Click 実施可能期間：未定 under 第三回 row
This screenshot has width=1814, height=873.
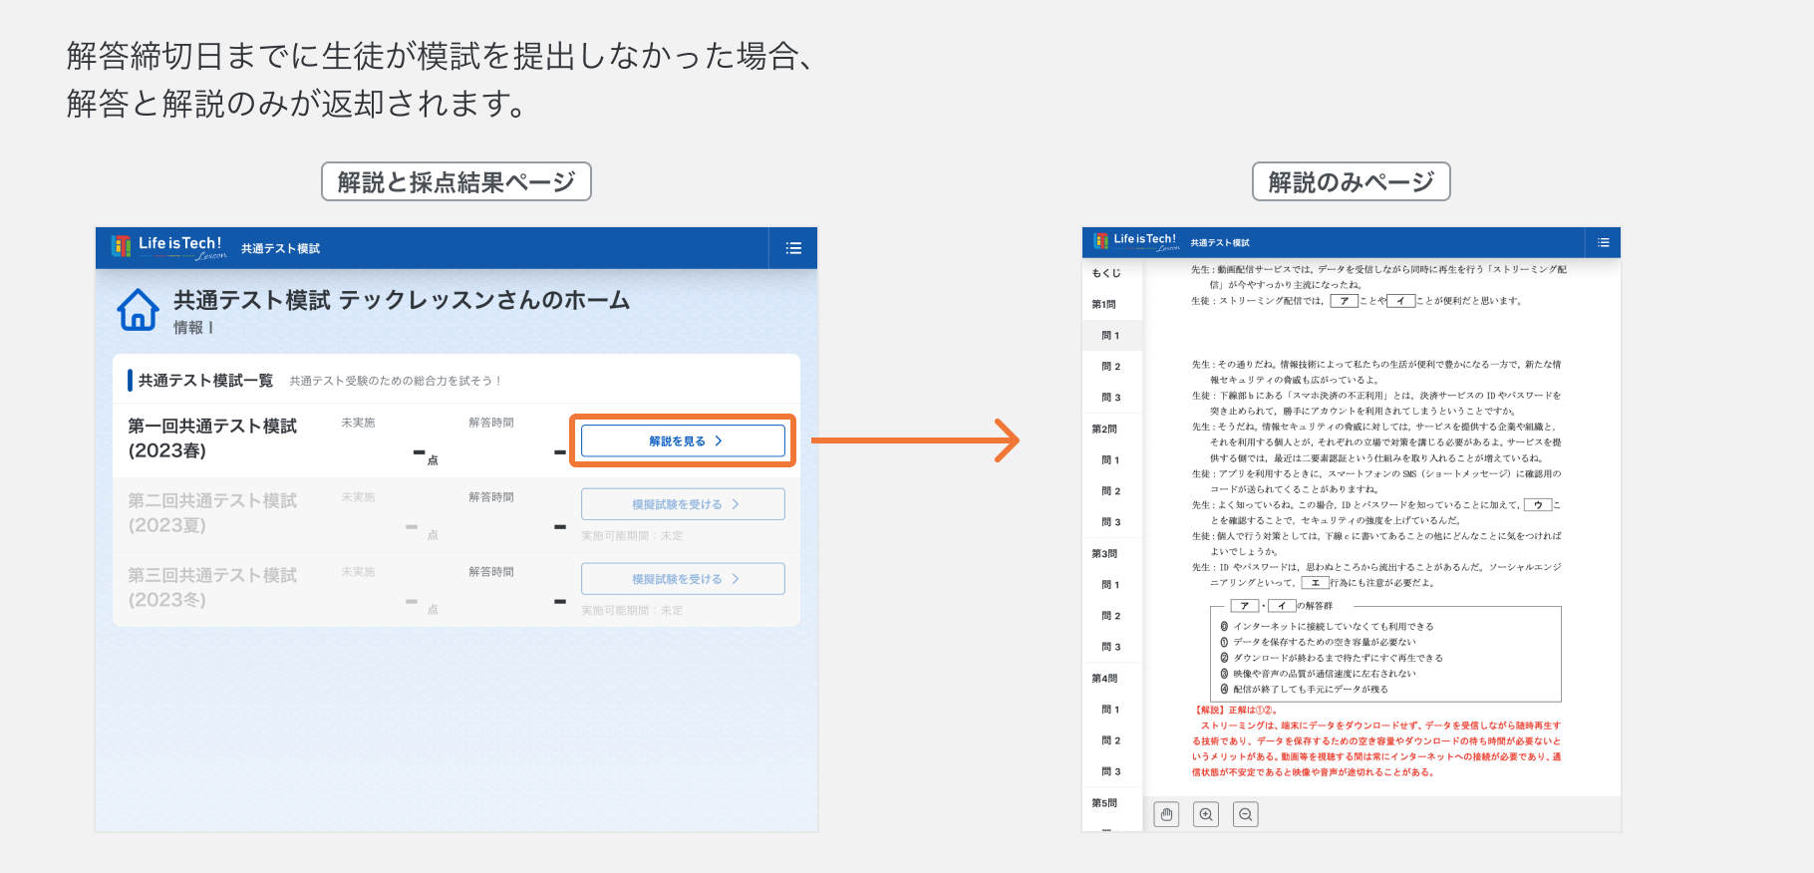pos(632,611)
